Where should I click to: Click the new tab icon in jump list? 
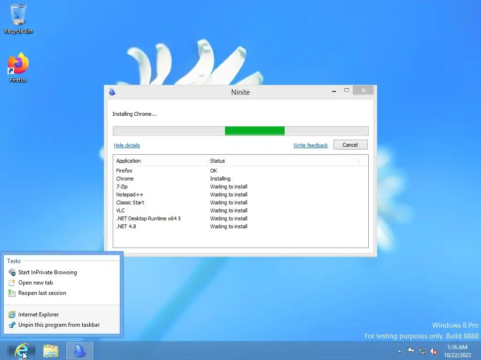12,283
